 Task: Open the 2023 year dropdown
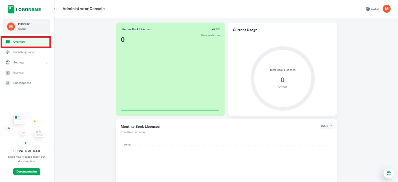[327, 126]
